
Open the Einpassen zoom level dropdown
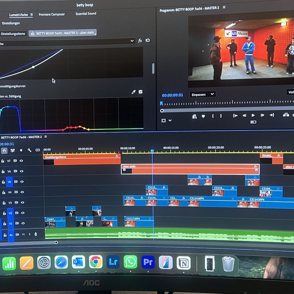pos(202,94)
